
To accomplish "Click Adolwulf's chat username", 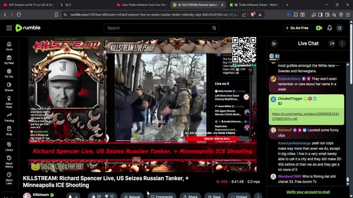I will 285,130.
